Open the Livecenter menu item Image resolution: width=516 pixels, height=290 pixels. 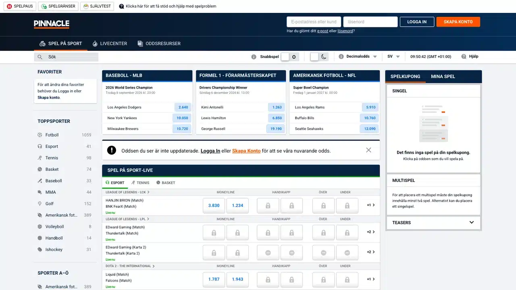(110, 43)
